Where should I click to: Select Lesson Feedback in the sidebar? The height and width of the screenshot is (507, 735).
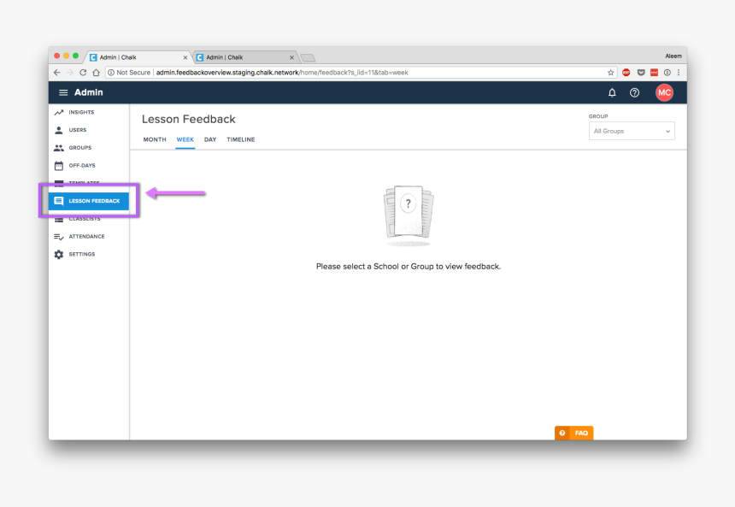click(88, 201)
